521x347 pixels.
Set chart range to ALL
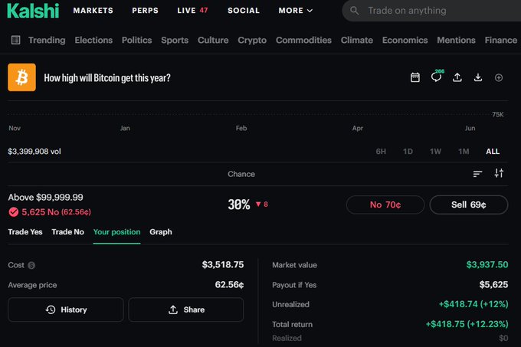493,152
